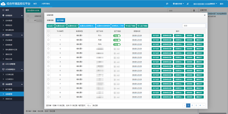This screenshot has height=114, width=228.
Task: Open the 大屏可视化 top menu item
Action: tap(45, 4)
